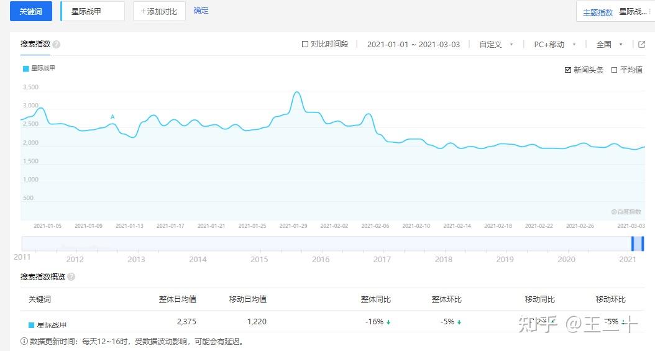This screenshot has width=655, height=351.
Task: Open the 主题指数 tab
Action: pyautogui.click(x=598, y=12)
